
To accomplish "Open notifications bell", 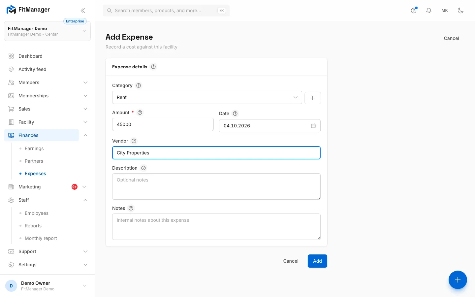I will coord(429,11).
